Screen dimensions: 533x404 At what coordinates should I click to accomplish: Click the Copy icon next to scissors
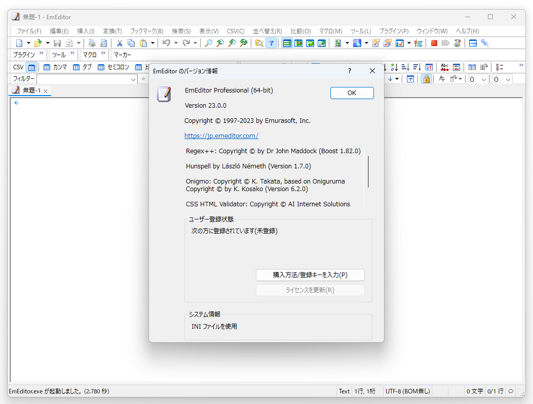[131, 43]
